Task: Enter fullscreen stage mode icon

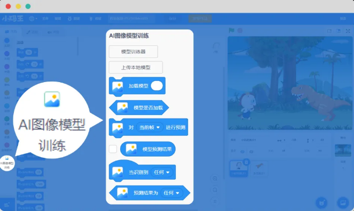Action: pos(348,31)
